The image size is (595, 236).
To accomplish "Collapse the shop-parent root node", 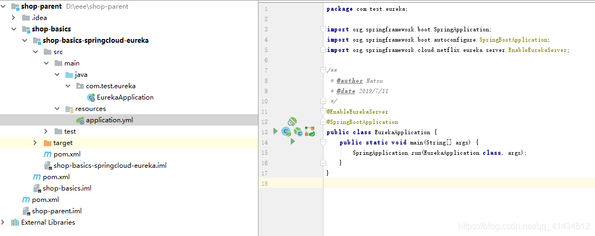I will coord(3,6).
